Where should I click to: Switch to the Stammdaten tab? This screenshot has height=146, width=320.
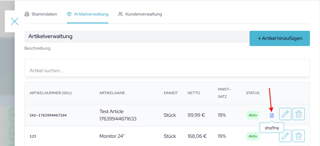point(44,14)
